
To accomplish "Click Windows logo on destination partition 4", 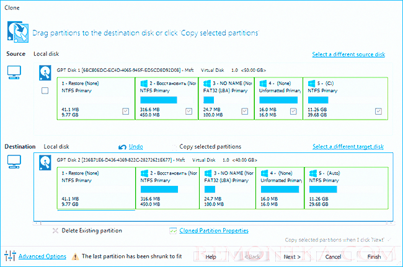I will click(265, 173).
